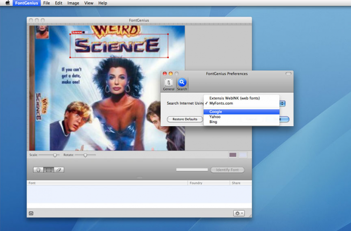This screenshot has width=351, height=231.
Task: Click the blue Save button in Preferences
Action: (284, 119)
